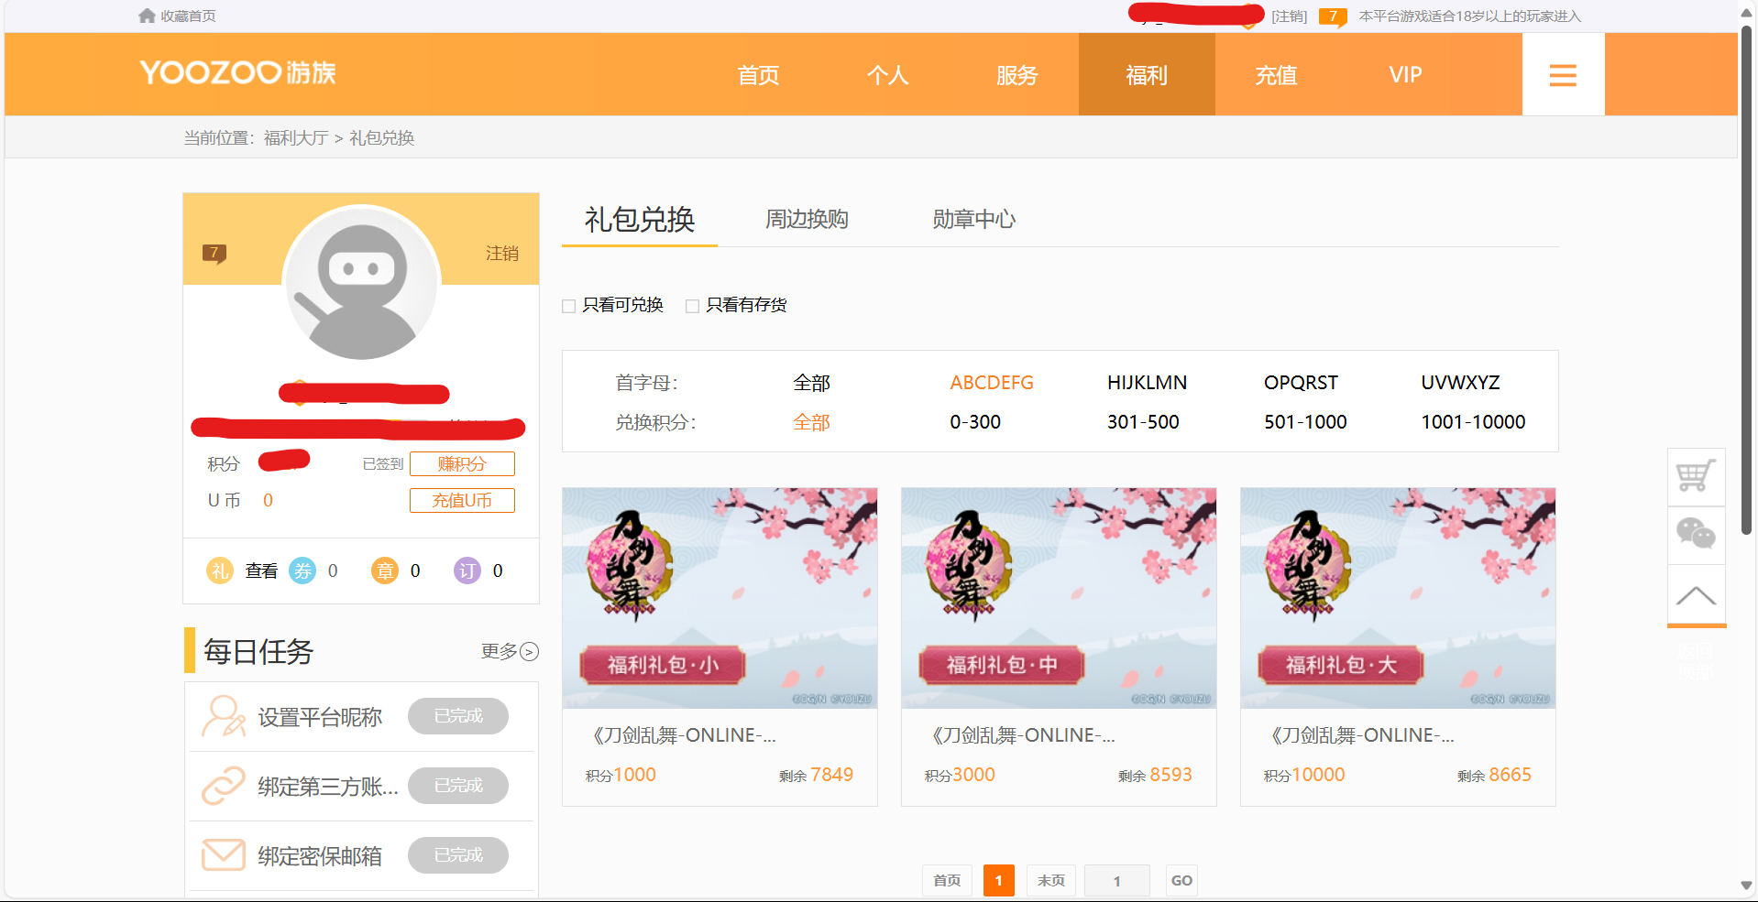Click the GO pagination button

(1181, 881)
